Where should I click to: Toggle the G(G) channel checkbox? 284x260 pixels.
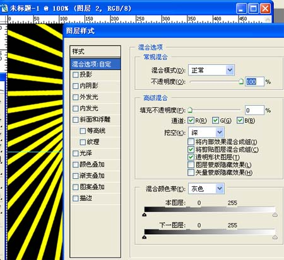[215, 120]
